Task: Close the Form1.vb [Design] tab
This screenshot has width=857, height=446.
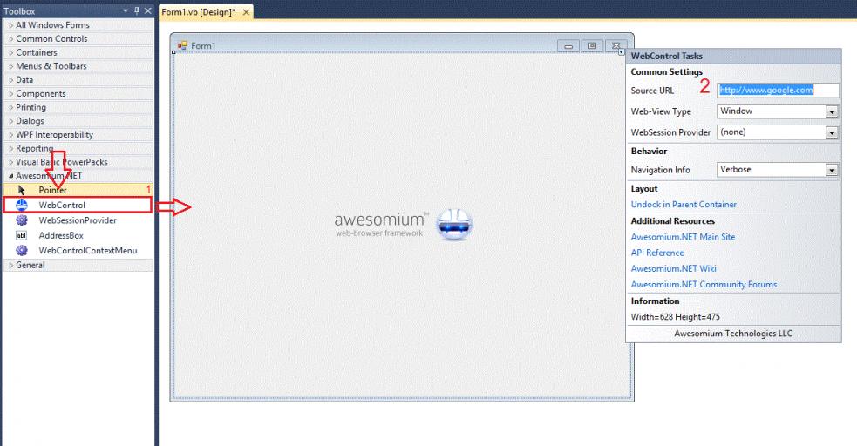Action: [246, 12]
